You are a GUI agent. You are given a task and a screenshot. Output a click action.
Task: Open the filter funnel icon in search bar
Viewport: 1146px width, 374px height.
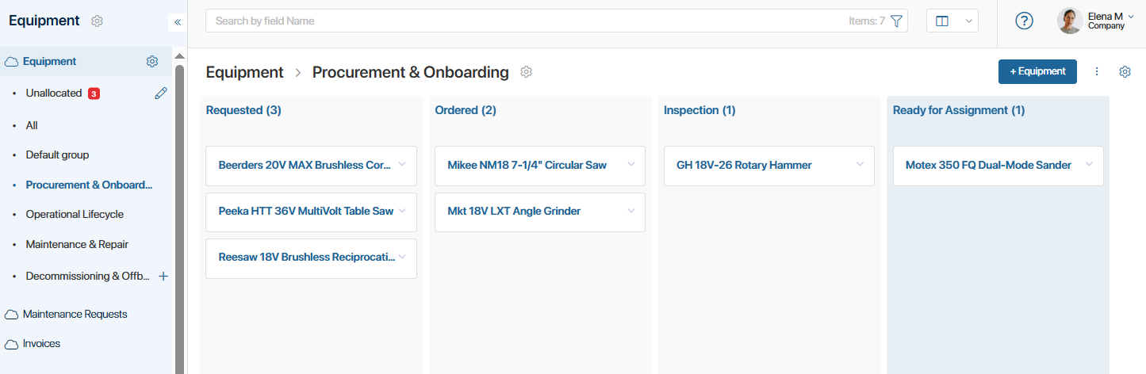coord(897,21)
